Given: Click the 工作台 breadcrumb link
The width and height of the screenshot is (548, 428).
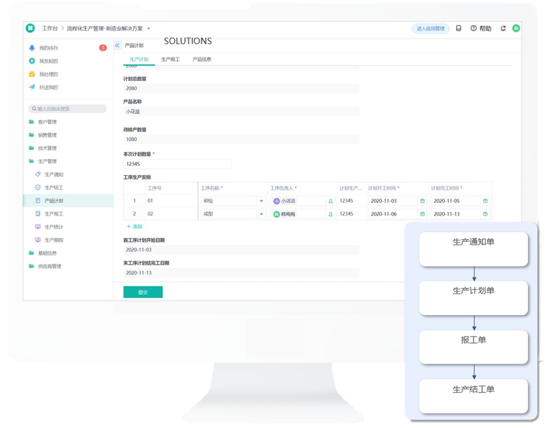Looking at the screenshot, I should coord(50,28).
